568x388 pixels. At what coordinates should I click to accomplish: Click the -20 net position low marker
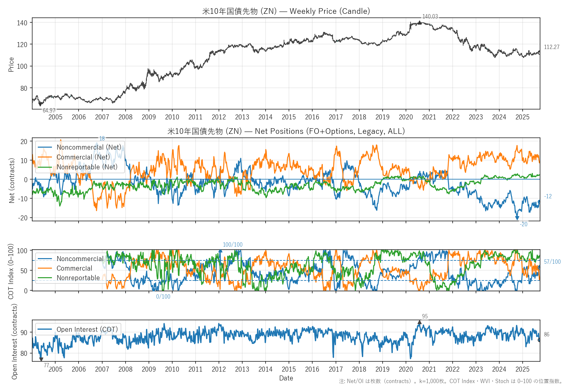(x=517, y=218)
